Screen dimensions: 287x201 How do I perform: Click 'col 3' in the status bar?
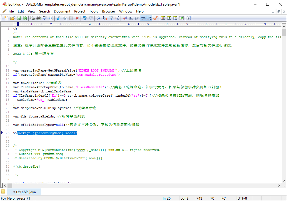[184, 198]
